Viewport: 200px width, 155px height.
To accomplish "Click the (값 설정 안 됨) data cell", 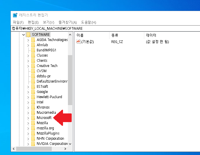I will [x=158, y=42].
